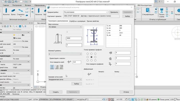
Task: Switch to the Геометрия и расположение tab
Action: click(58, 21)
